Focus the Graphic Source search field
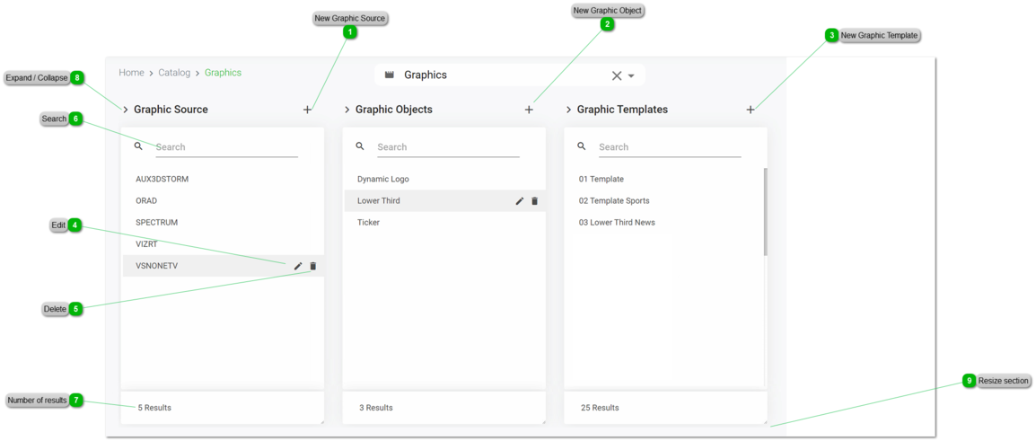Image resolution: width=1036 pixels, height=441 pixels. (x=226, y=147)
